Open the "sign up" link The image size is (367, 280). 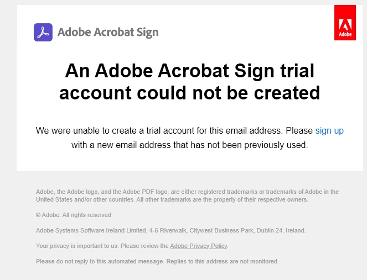(x=329, y=130)
